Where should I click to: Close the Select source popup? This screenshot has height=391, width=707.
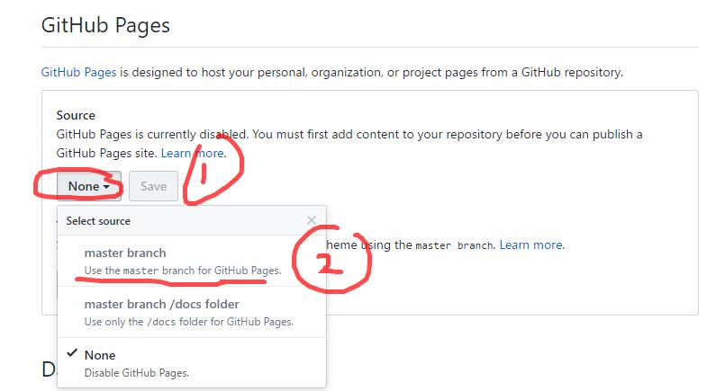[x=312, y=220]
